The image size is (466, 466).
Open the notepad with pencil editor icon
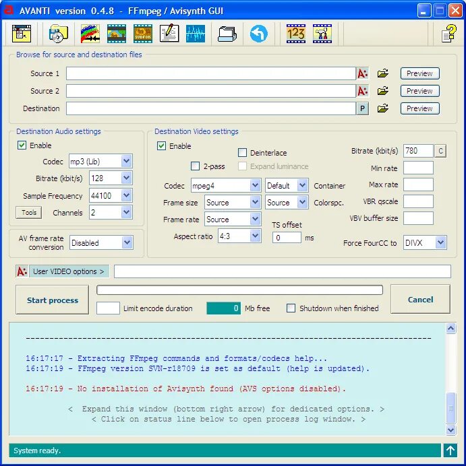[x=169, y=34]
